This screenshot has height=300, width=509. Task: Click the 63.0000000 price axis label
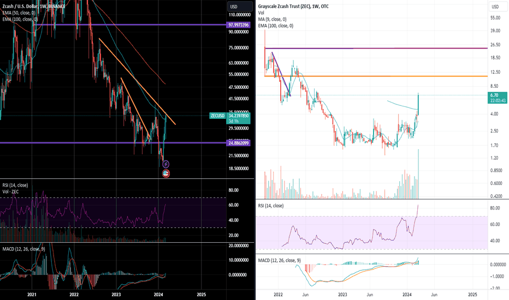tap(240, 63)
